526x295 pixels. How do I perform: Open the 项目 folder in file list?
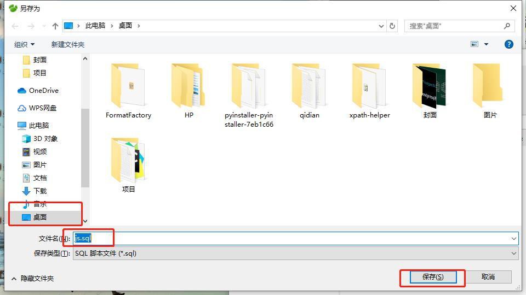[x=128, y=165]
